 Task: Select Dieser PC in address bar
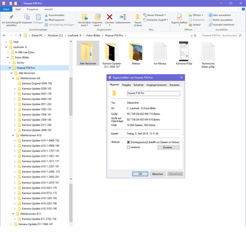(37, 35)
